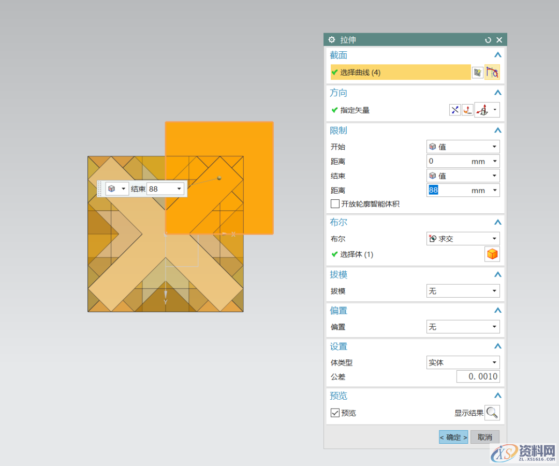
Task: Click the gear icon in the 拉伸 dialog titlebar
Action: pyautogui.click(x=331, y=39)
